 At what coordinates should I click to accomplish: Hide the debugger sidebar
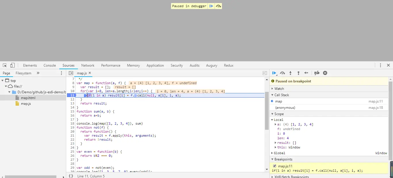point(265,73)
